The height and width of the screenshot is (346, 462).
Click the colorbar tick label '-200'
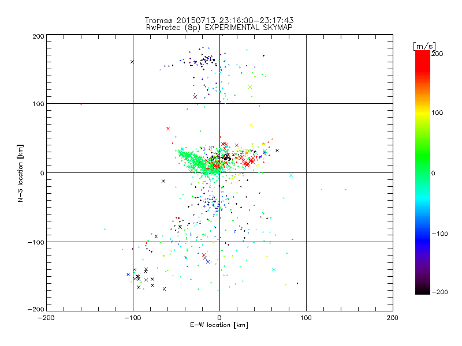tap(439, 292)
